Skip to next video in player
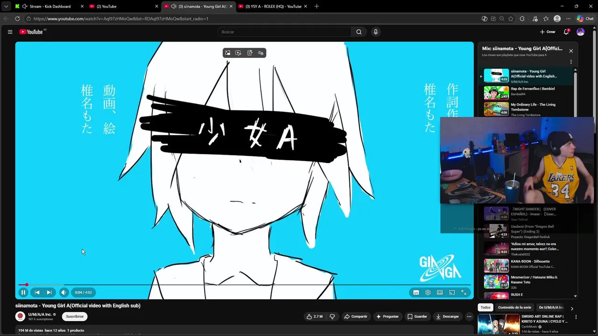The width and height of the screenshot is (598, 336). click(49, 293)
